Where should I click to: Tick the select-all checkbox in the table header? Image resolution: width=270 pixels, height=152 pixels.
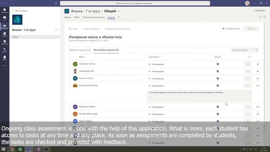pos(70,57)
